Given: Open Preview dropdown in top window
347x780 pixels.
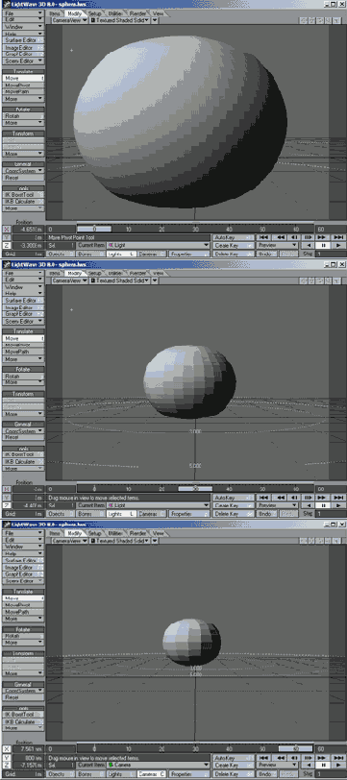Looking at the screenshot, I should point(277,245).
